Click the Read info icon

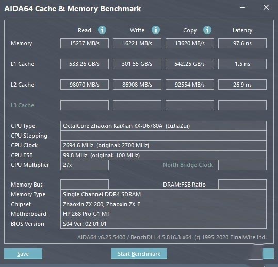tap(102, 30)
